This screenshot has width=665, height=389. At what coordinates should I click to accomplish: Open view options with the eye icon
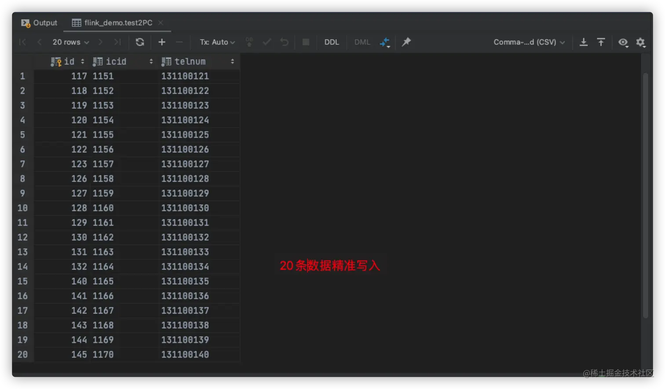coord(623,42)
